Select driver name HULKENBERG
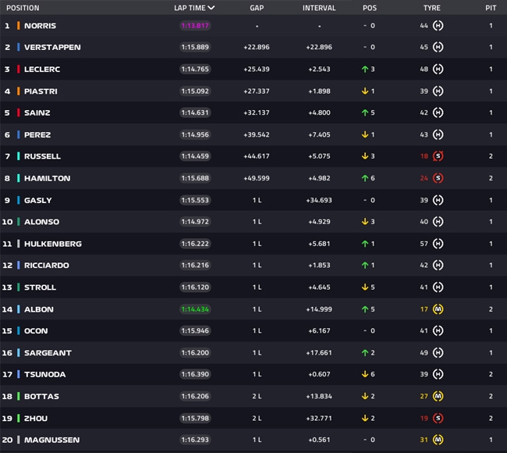The height and width of the screenshot is (453, 507). (x=53, y=244)
